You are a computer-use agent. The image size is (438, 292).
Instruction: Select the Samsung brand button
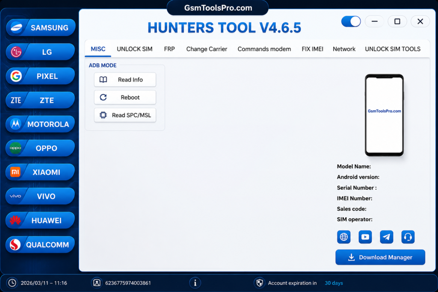pos(41,27)
